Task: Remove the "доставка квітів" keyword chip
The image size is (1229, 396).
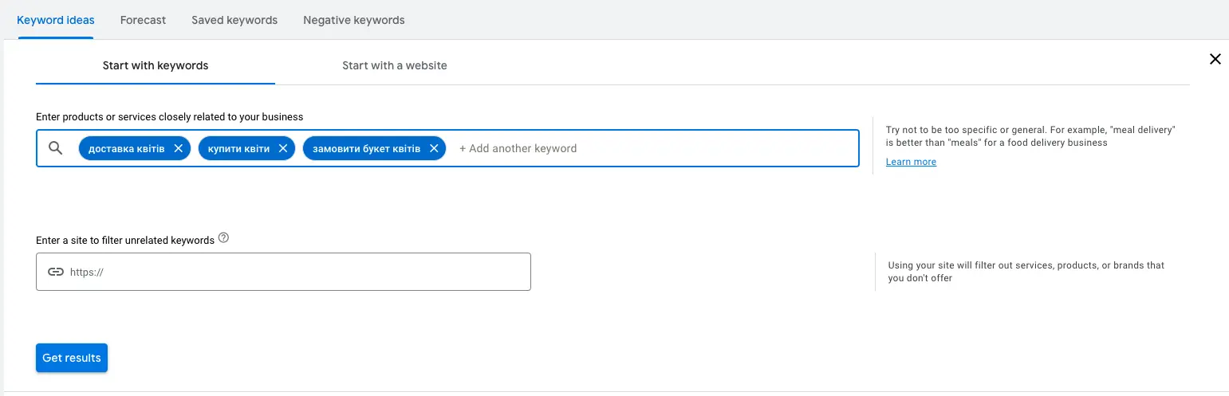Action: [x=179, y=148]
